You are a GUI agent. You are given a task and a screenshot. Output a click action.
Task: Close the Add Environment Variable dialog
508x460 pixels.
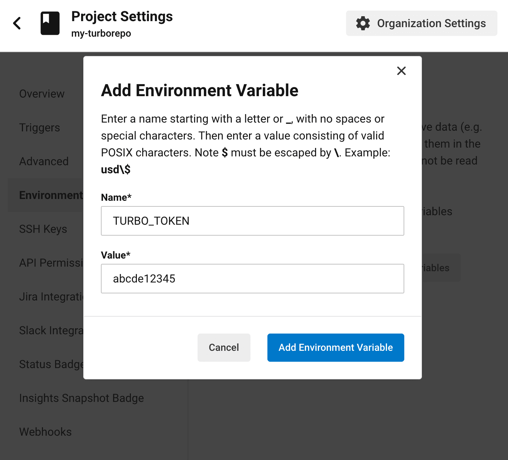coord(401,71)
